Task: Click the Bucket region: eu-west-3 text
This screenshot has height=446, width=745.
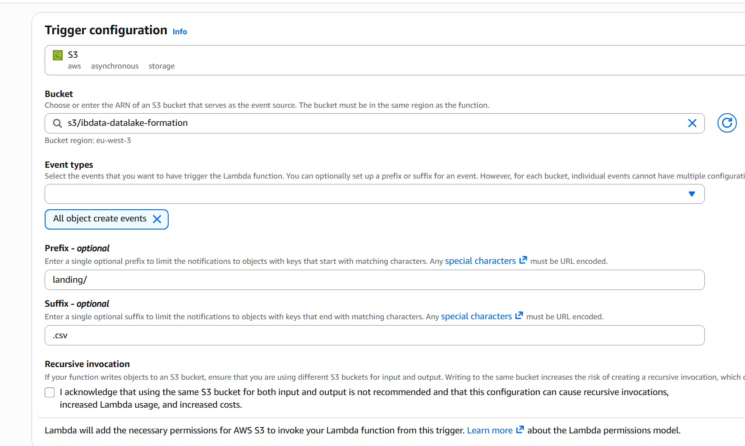Action: [x=88, y=140]
